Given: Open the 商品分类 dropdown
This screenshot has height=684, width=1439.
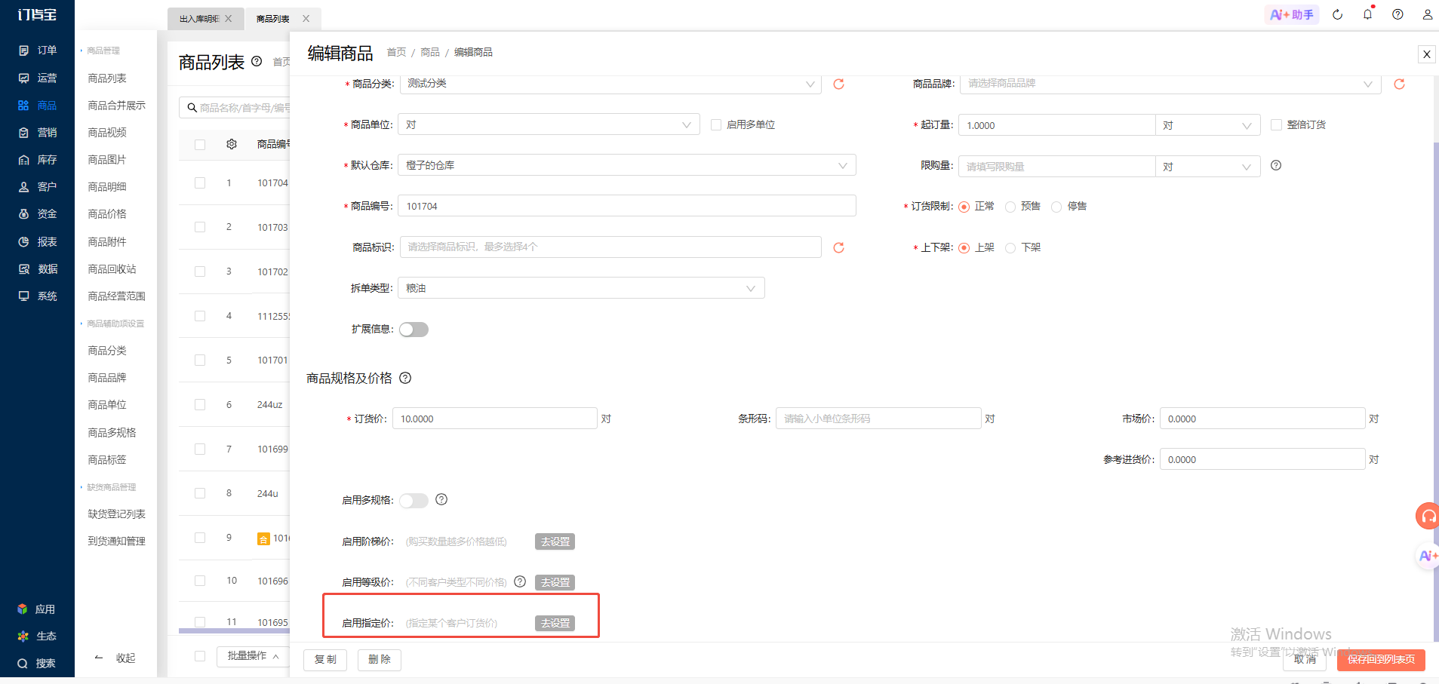Looking at the screenshot, I should coord(611,84).
